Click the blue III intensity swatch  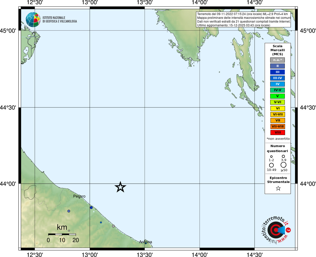[x=278, y=72]
